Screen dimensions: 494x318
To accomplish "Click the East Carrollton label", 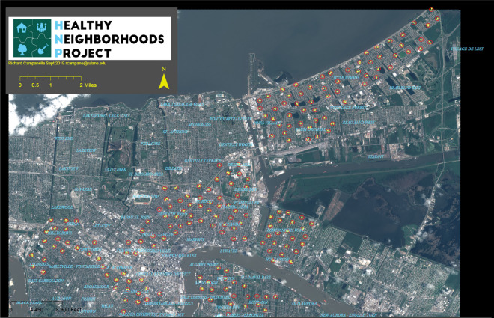I will (x=42, y=281).
